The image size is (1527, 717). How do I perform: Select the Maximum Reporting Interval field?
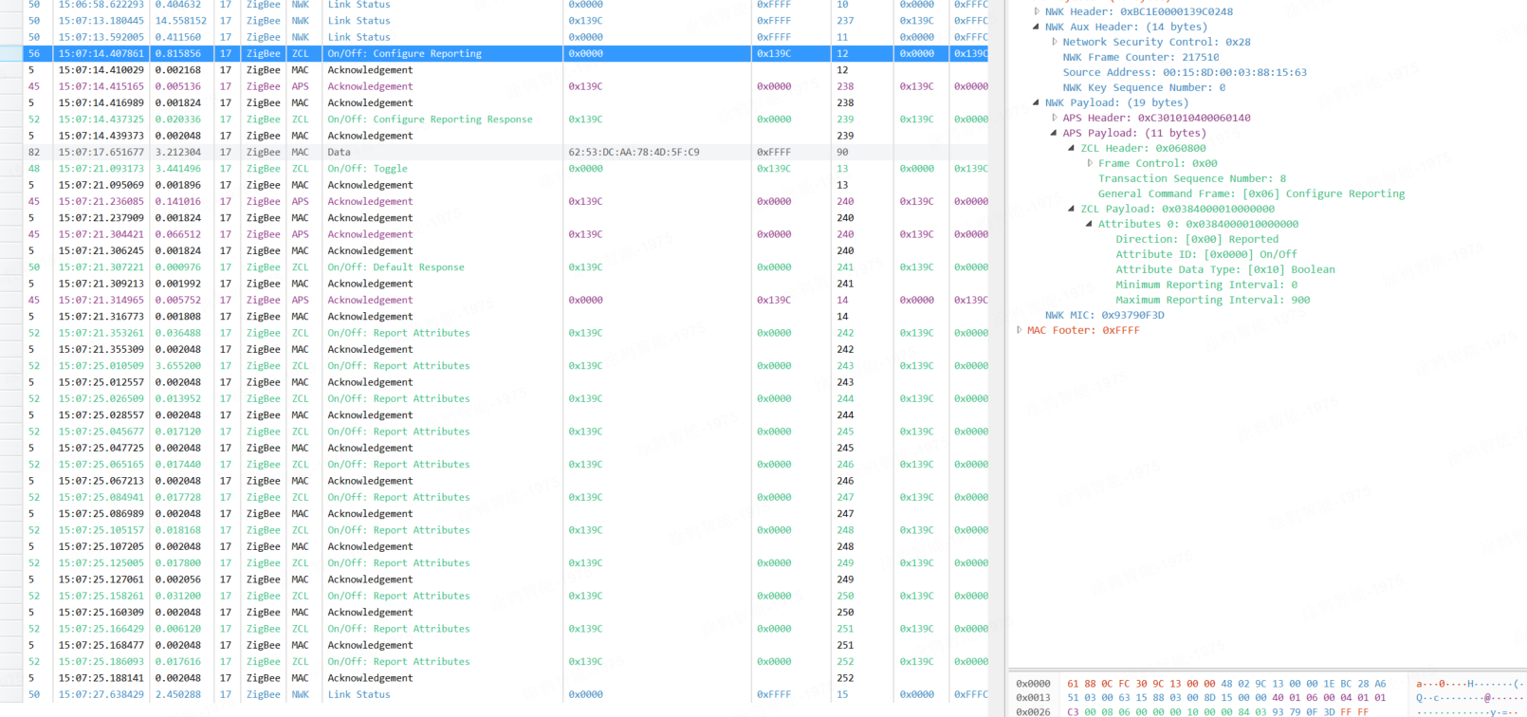click(x=1212, y=301)
